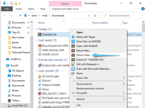Viewport: 145px width, 108px height.
Task: Choose Restore previous versions
Action: 90,89
